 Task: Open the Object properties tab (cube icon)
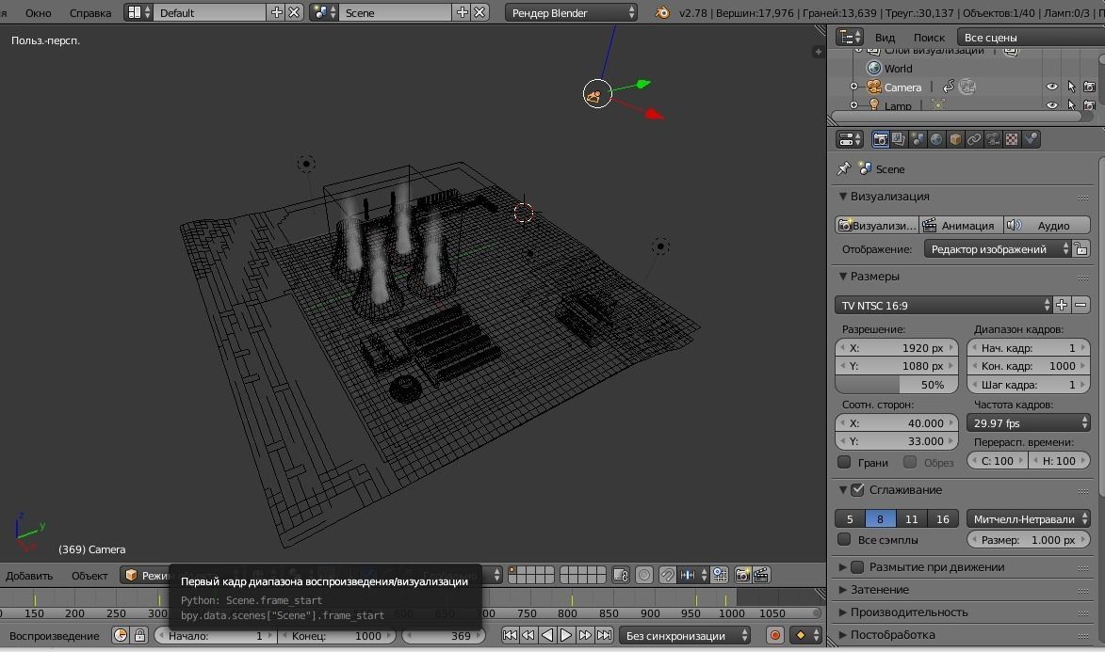[x=955, y=139]
